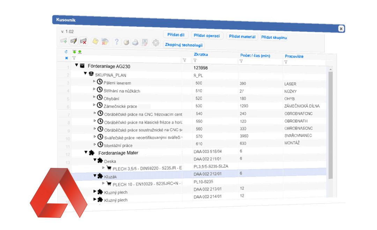
Task: Click the add record toolbar icon
Action: 64,41
